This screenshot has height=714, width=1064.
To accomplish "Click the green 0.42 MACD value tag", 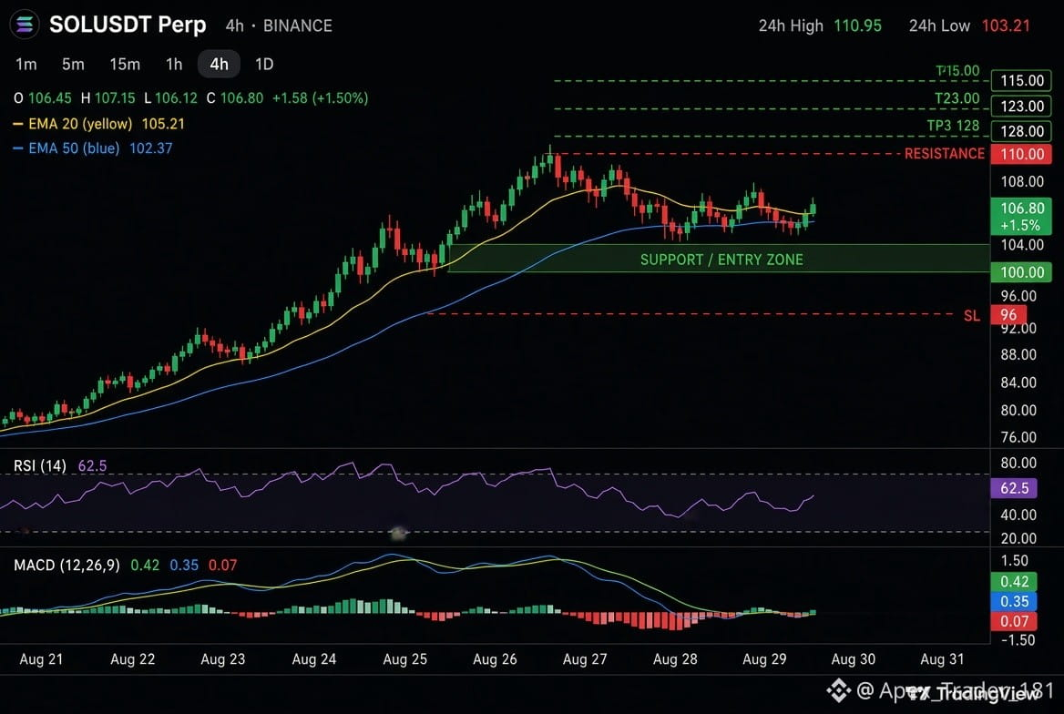I will coord(1014,582).
